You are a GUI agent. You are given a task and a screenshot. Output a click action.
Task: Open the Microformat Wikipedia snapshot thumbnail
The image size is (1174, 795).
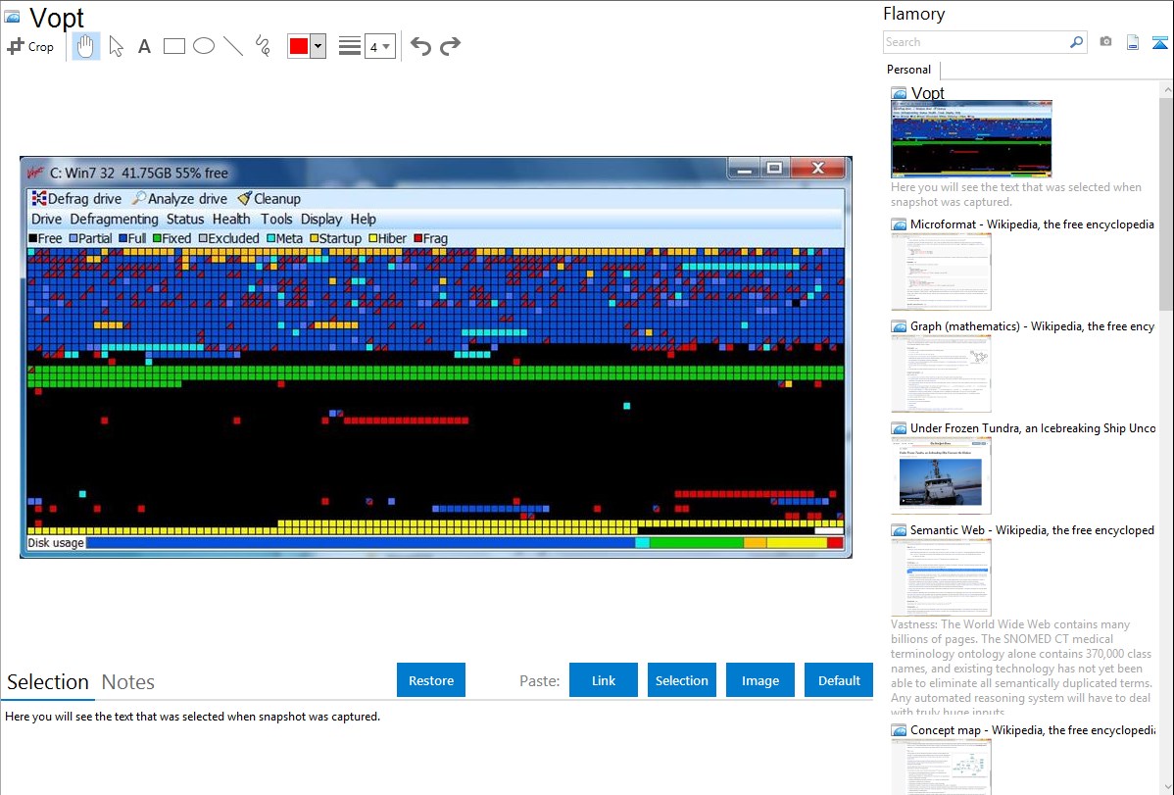(941, 272)
